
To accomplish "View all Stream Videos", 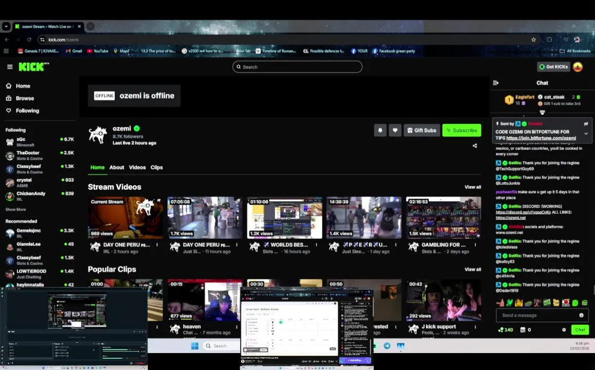I will [473, 187].
